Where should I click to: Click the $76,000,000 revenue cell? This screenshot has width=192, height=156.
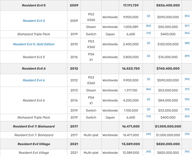(x=168, y=57)
